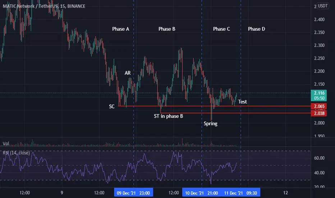Select the Spring annotation label
The image size is (335, 198).
click(x=210, y=123)
